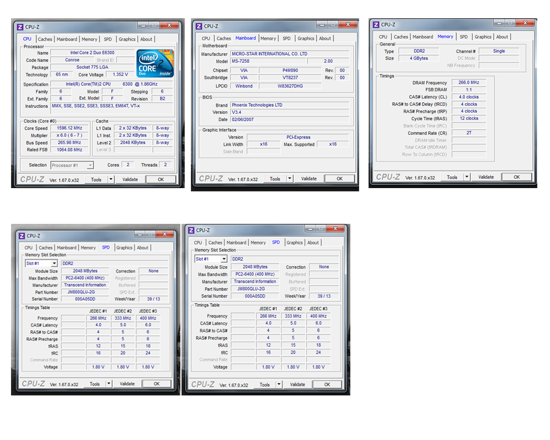Click Level 2 cache value 2048 KBytes
The width and height of the screenshot is (550, 440).
click(x=133, y=142)
